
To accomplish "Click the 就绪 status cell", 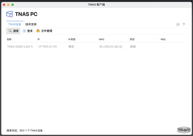I will point(133,46).
